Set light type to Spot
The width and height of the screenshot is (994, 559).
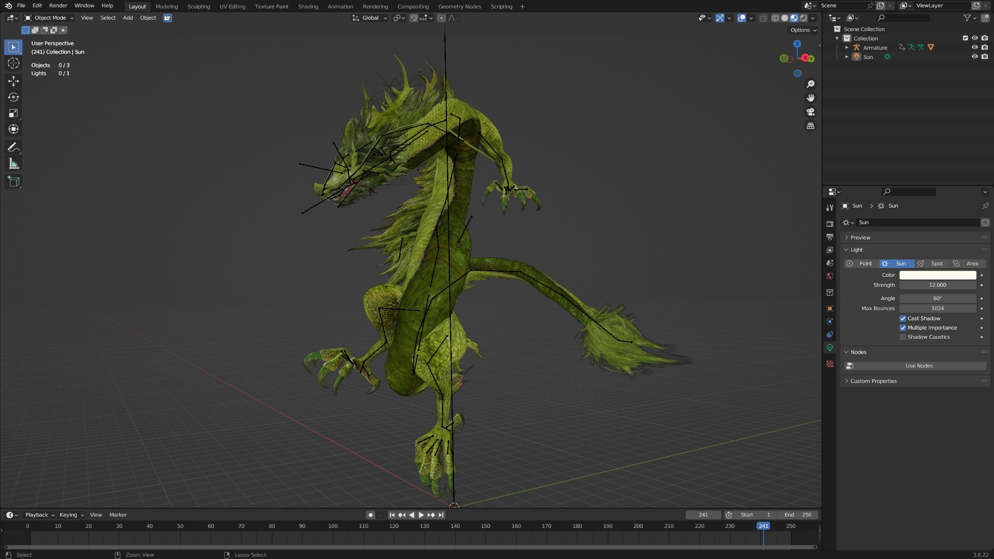(932, 263)
